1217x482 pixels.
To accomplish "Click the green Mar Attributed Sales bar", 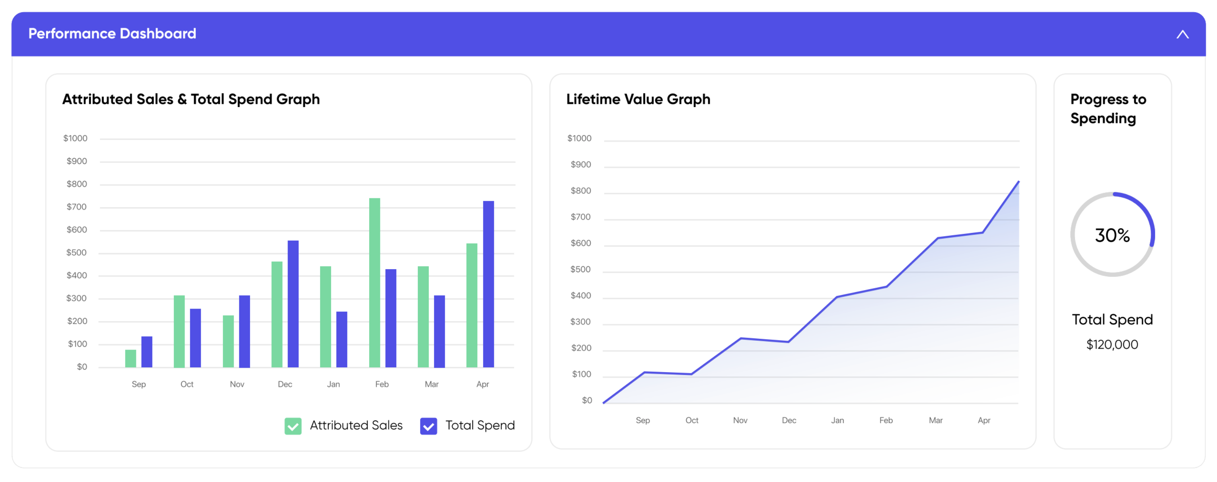I will 423,317.
